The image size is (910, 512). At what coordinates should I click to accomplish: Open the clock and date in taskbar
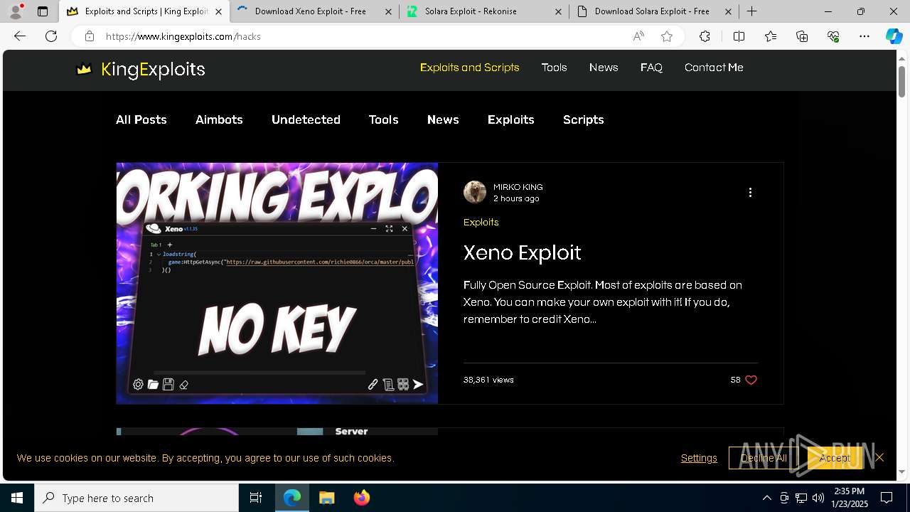[850, 498]
